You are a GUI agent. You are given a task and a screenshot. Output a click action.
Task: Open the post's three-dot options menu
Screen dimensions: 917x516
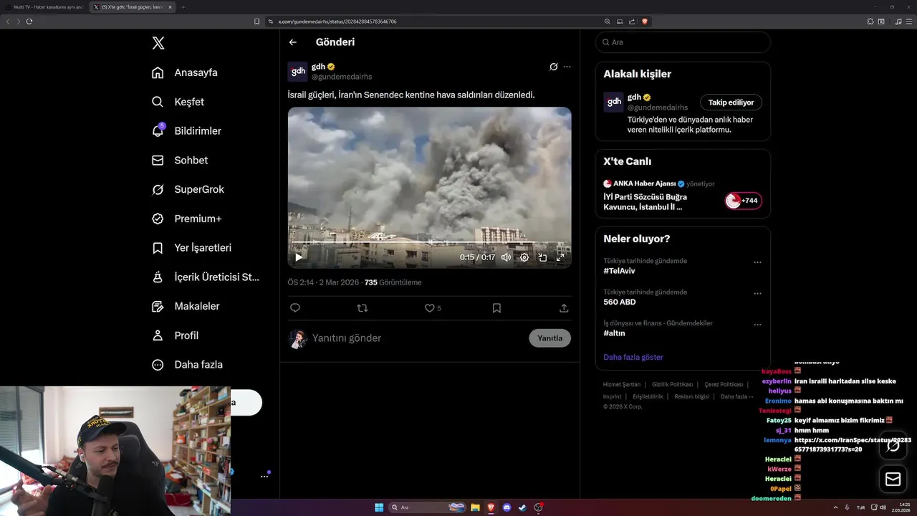click(567, 67)
